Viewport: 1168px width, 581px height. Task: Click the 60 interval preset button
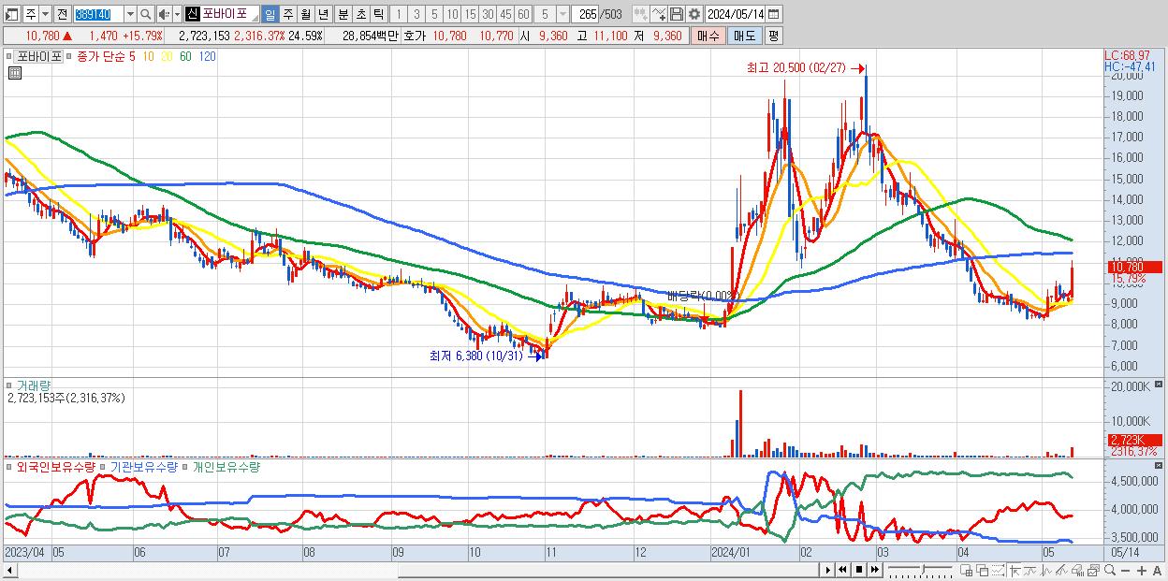(523, 14)
